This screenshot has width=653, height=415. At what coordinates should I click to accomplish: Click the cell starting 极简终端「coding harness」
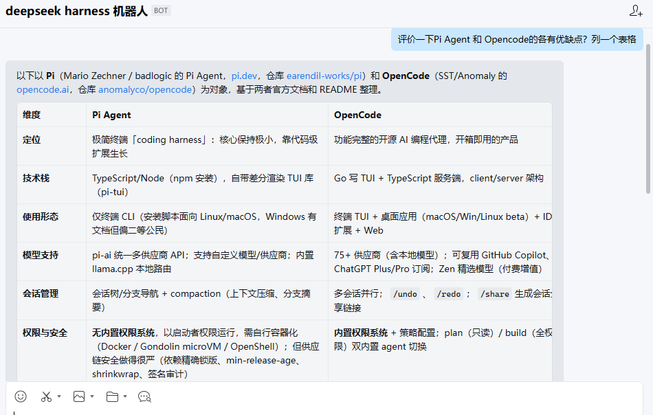click(207, 146)
